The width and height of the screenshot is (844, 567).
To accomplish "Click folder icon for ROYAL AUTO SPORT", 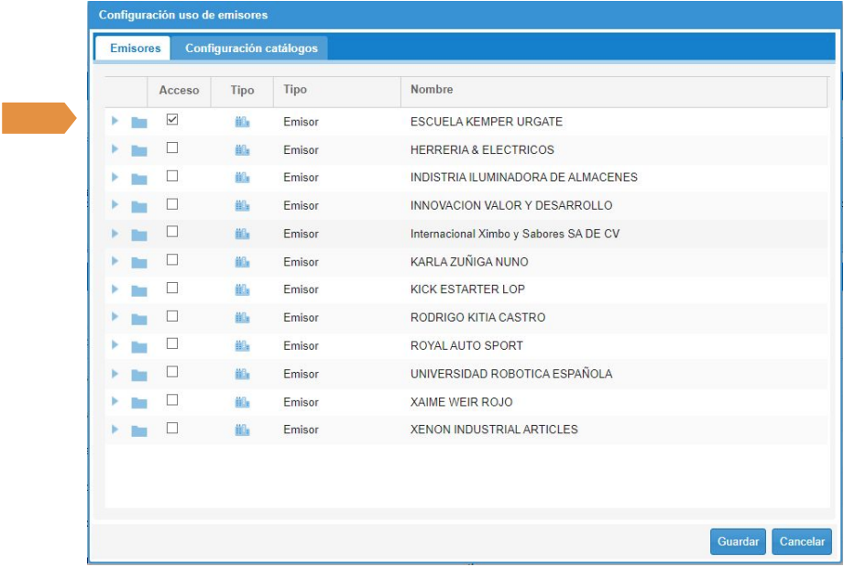I will tap(139, 347).
